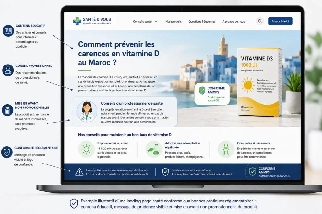Click Autorisation n° XXXX/2024 text
Viewport: 322px width, 214px height.
274,176
